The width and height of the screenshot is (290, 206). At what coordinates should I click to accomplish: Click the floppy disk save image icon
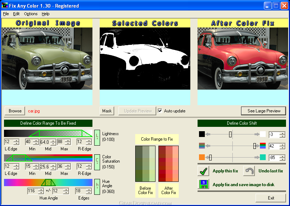[x=203, y=184]
